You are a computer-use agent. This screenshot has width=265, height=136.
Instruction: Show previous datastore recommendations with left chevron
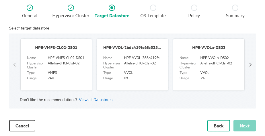click(x=15, y=65)
